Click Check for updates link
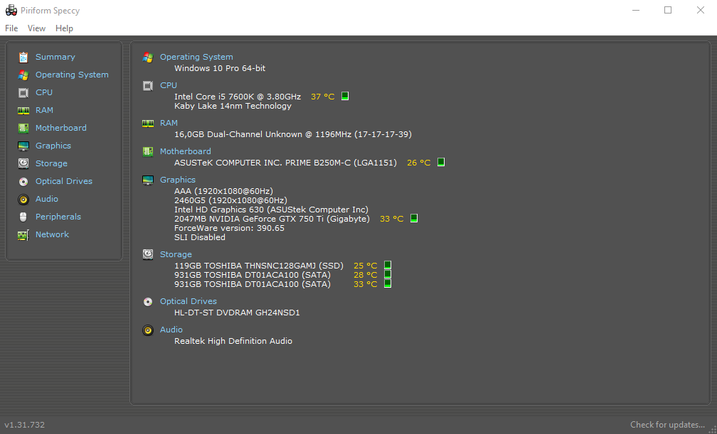Image resolution: width=717 pixels, height=434 pixels. tap(667, 425)
